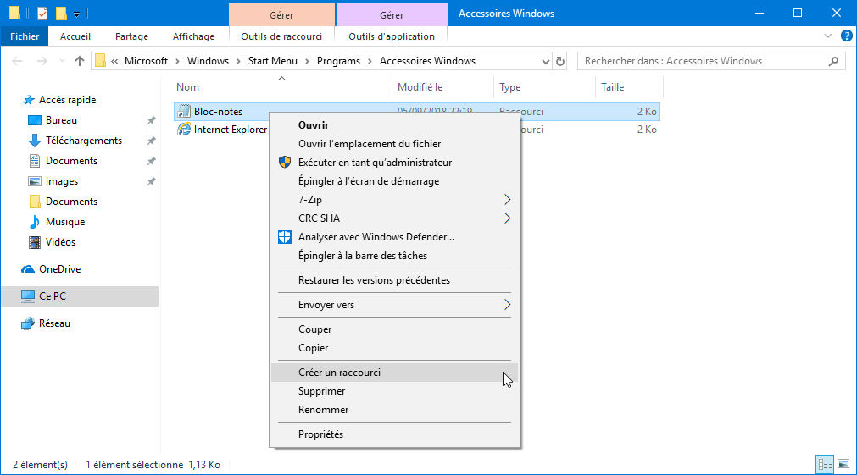Select the unpinned Documents folder in the sidebar
Image resolution: width=857 pixels, height=475 pixels.
click(x=71, y=202)
